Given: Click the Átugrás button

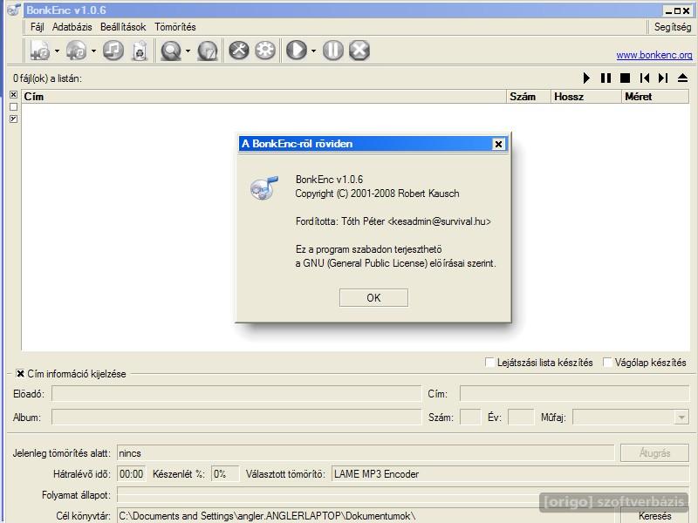Looking at the screenshot, I should pos(654,453).
